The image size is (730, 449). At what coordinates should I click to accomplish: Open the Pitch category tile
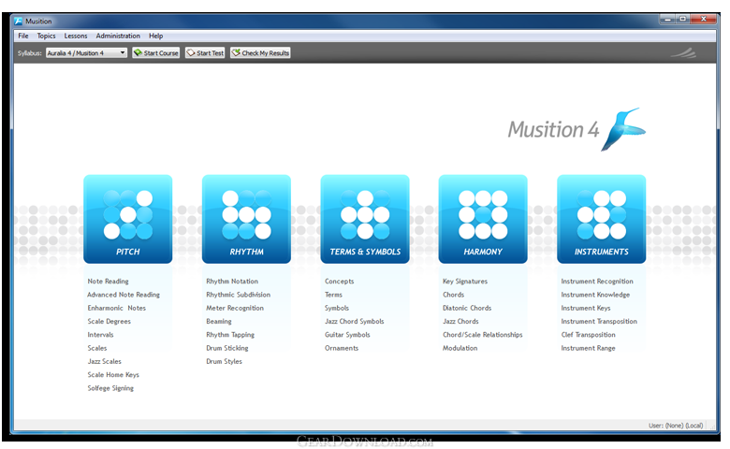tap(127, 219)
